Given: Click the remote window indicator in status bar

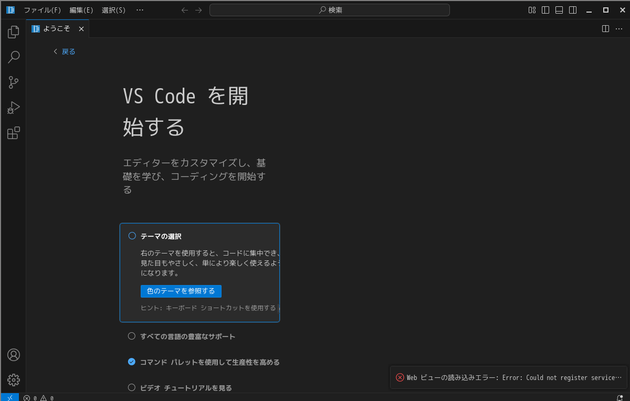Looking at the screenshot, I should (x=10, y=397).
